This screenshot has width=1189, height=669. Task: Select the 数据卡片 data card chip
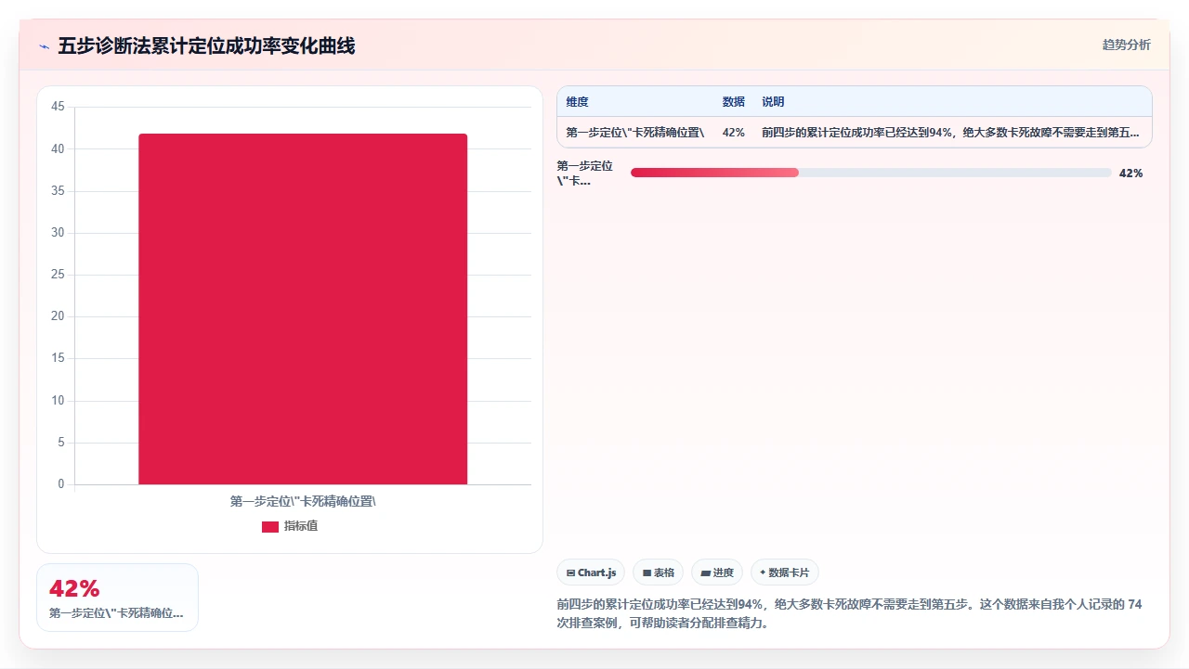click(x=785, y=573)
